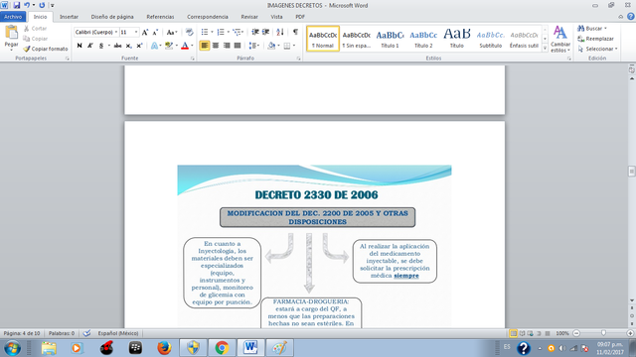Click the numbered list icon

tap(221, 32)
